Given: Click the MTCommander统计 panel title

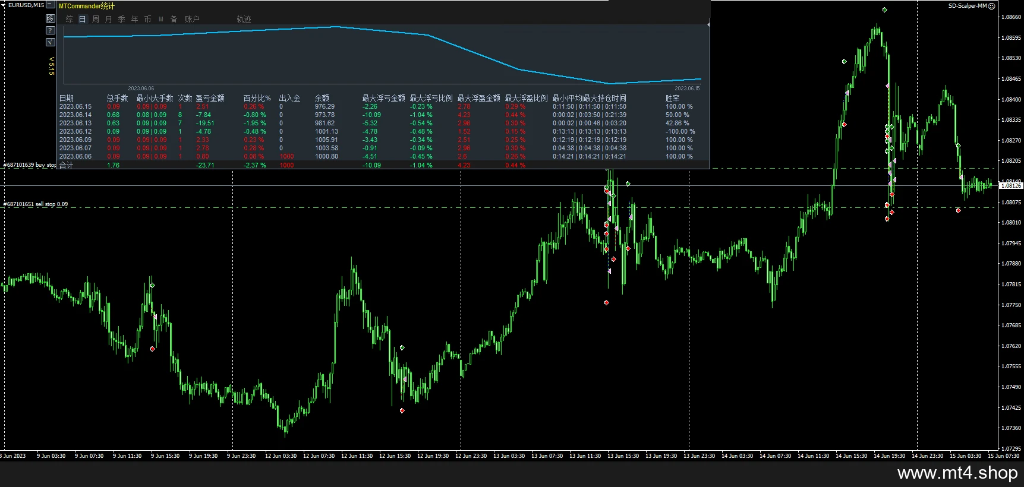Looking at the screenshot, I should [x=87, y=6].
